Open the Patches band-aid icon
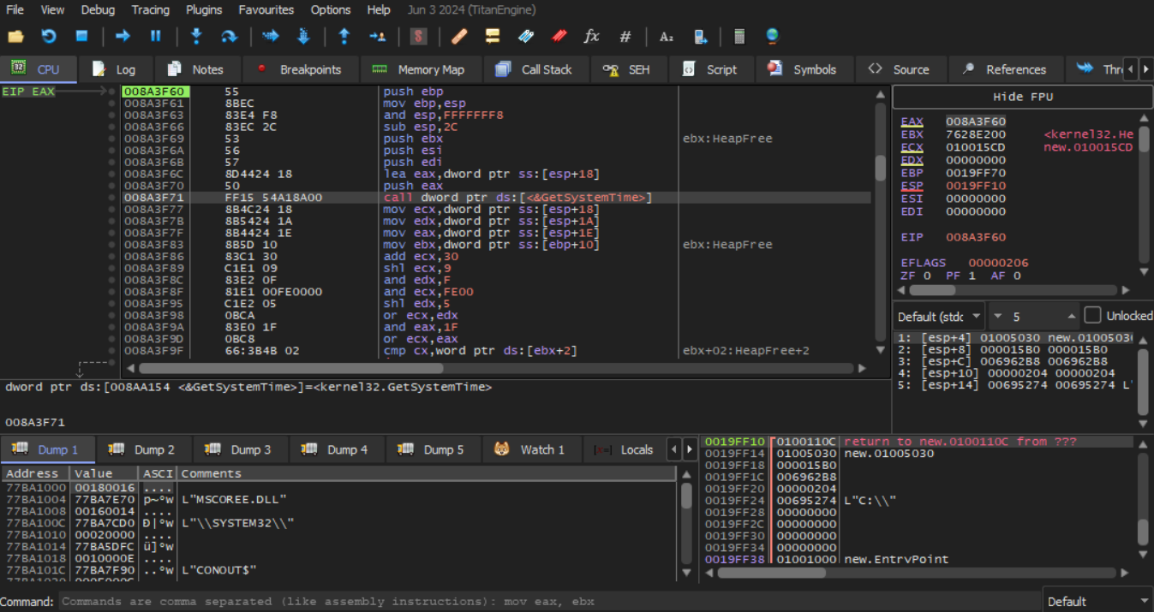The width and height of the screenshot is (1154, 612). [x=459, y=36]
